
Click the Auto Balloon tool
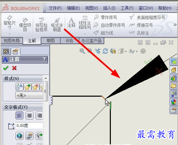[x=109, y=25]
